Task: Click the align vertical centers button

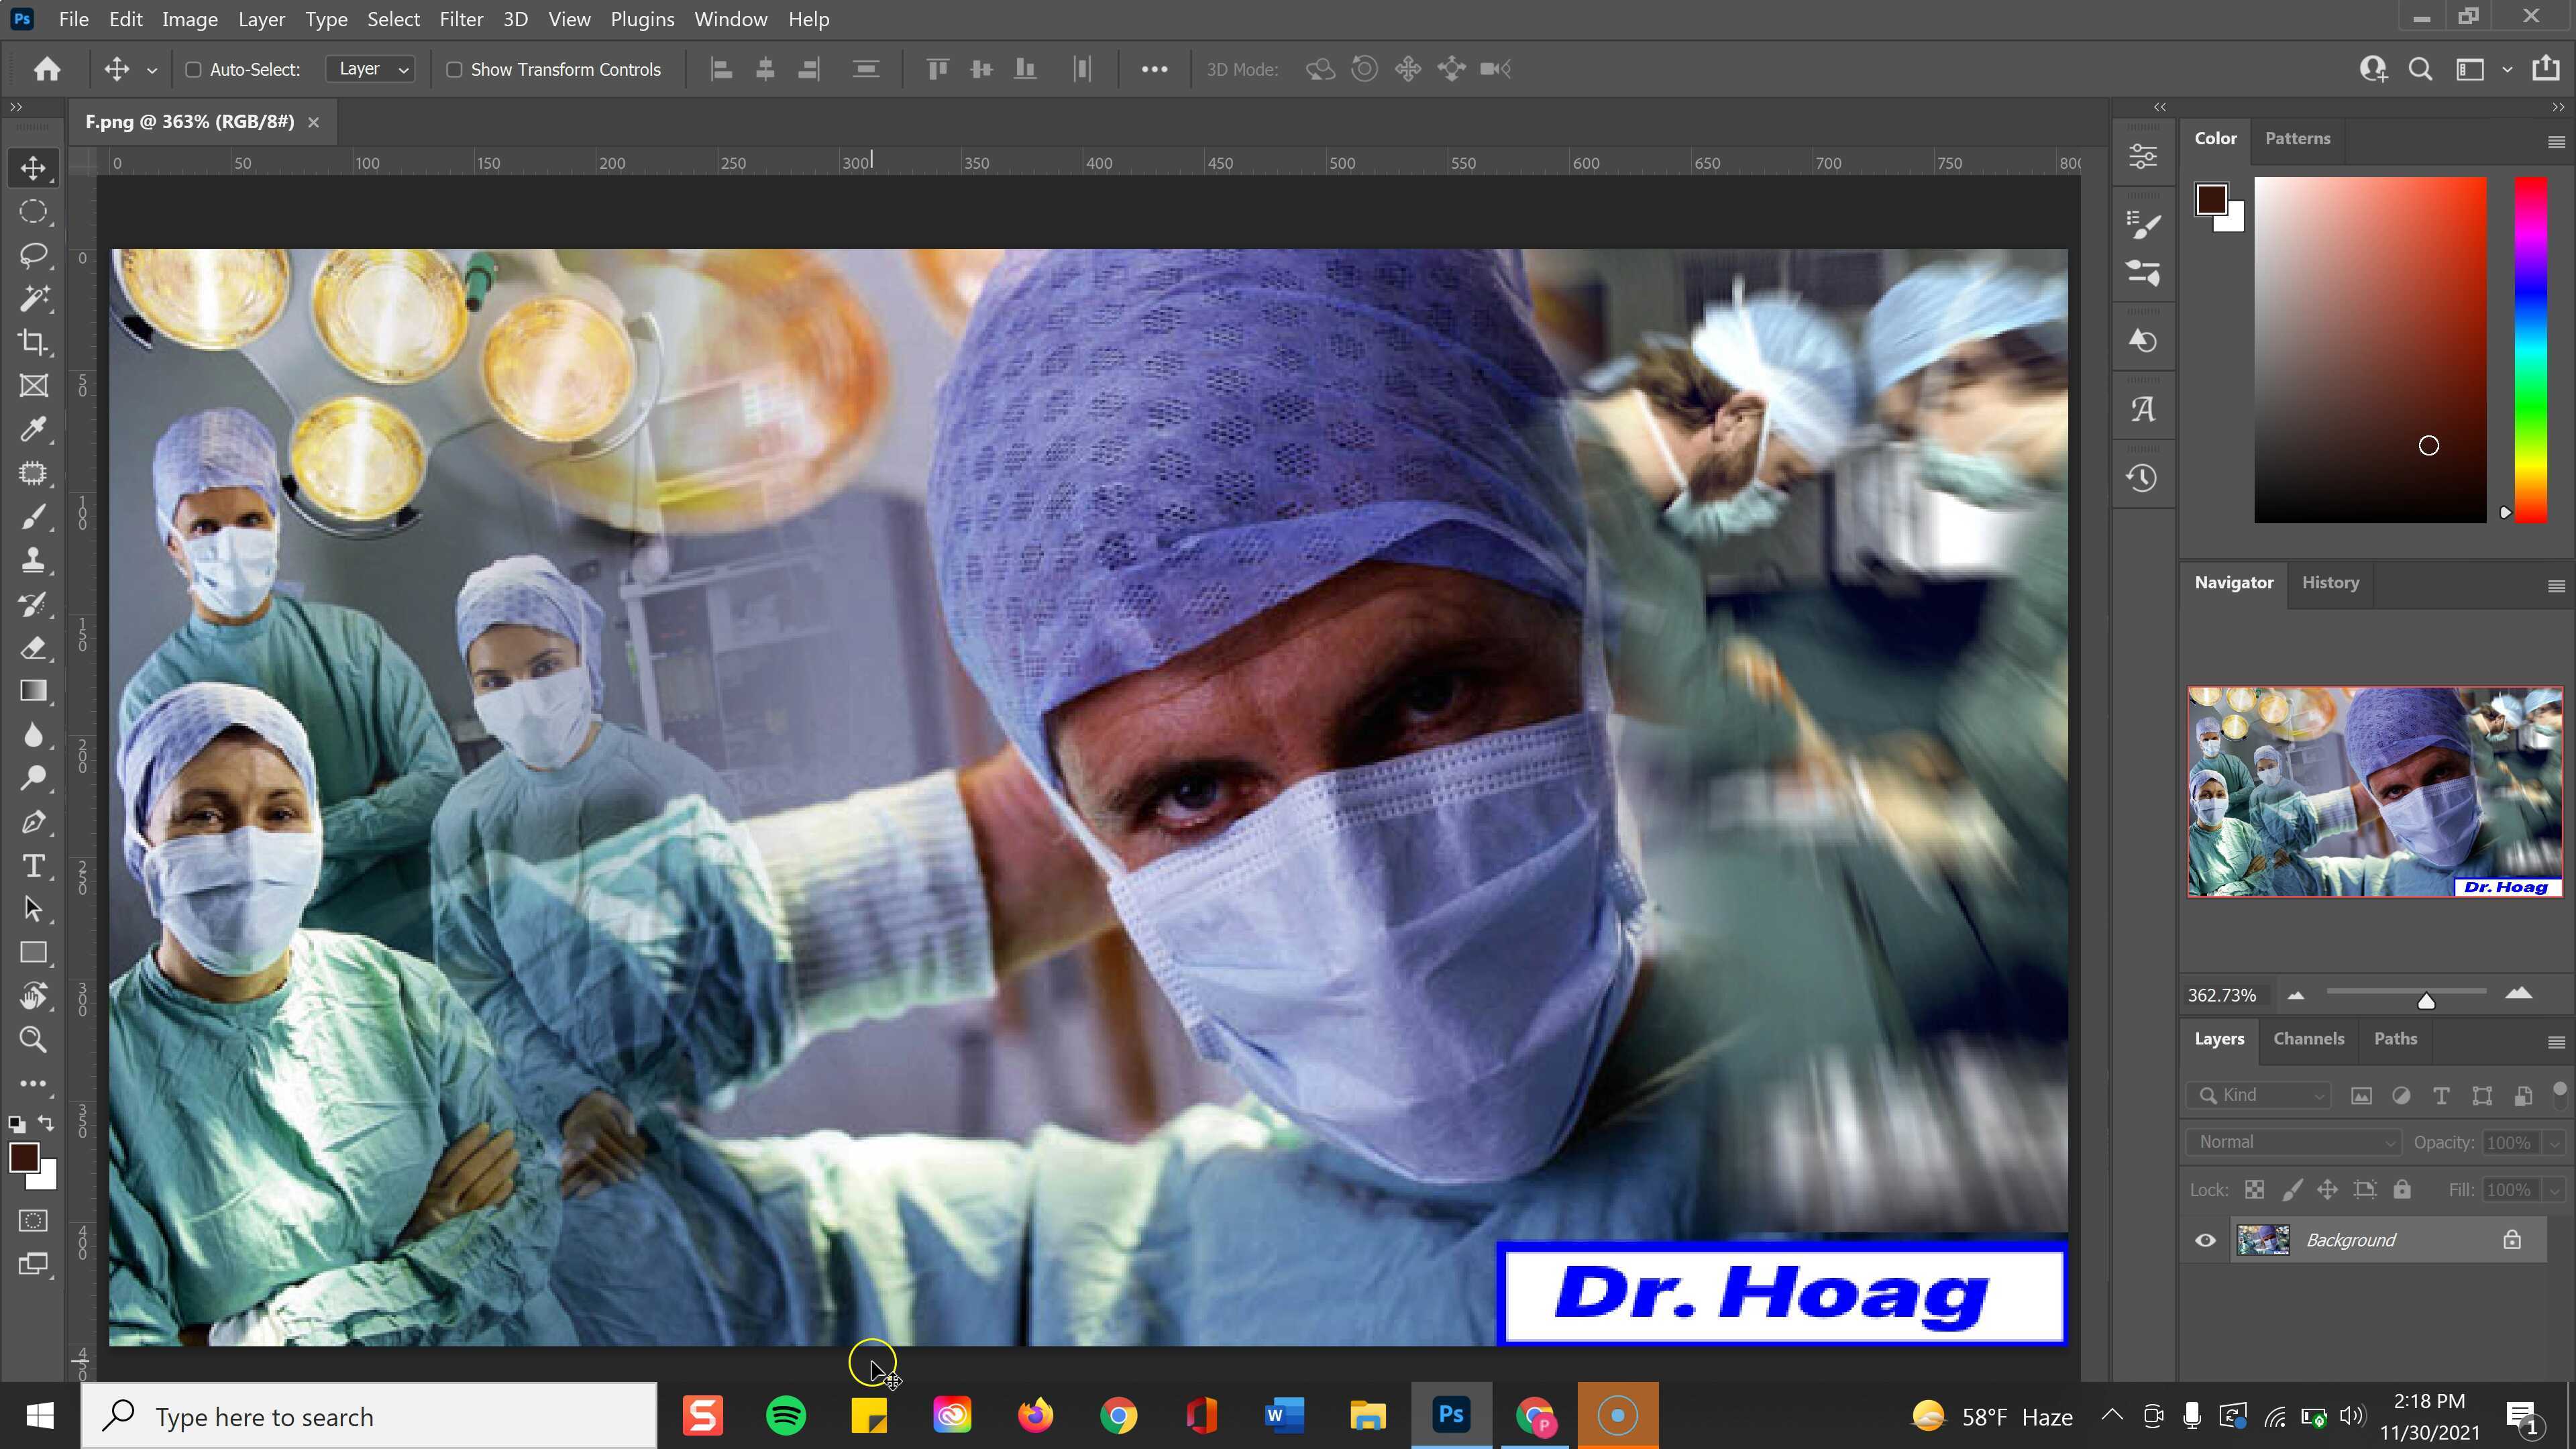Action: tap(981, 69)
